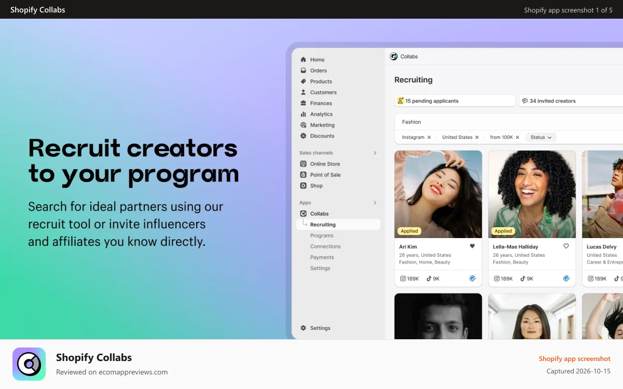Click Lella-Mae Halliday's Instagram icon
This screenshot has width=623, height=389.
pyautogui.click(x=496, y=279)
